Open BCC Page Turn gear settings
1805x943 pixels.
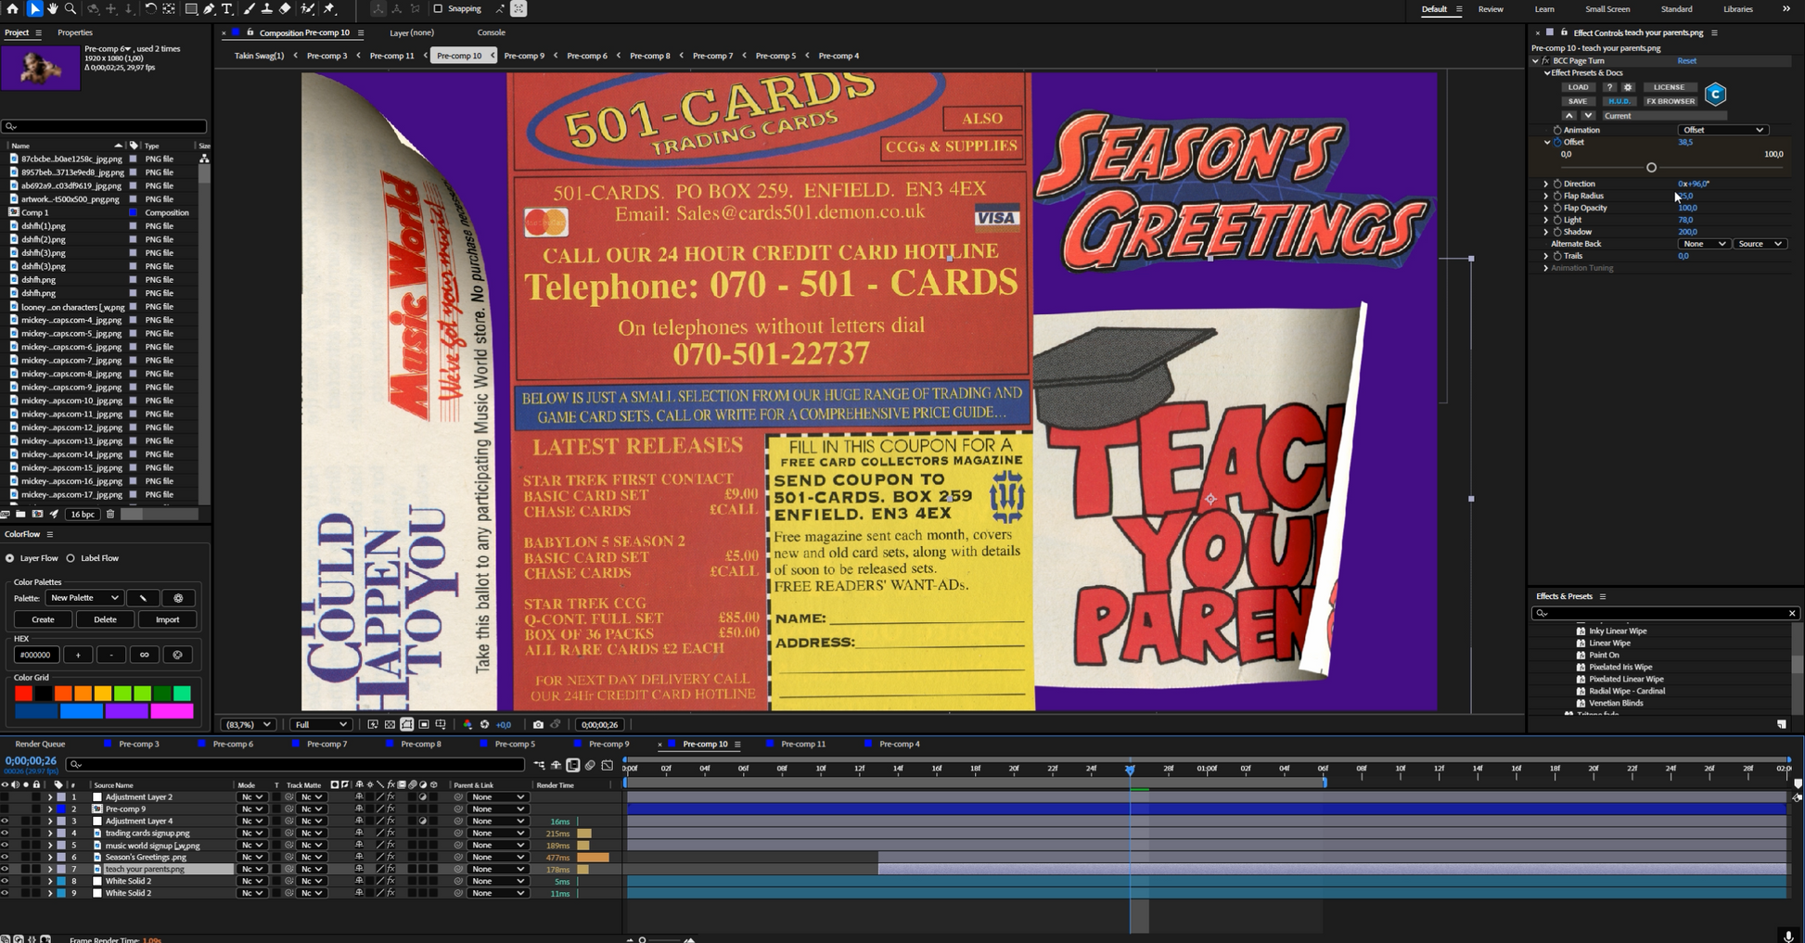(x=1628, y=87)
